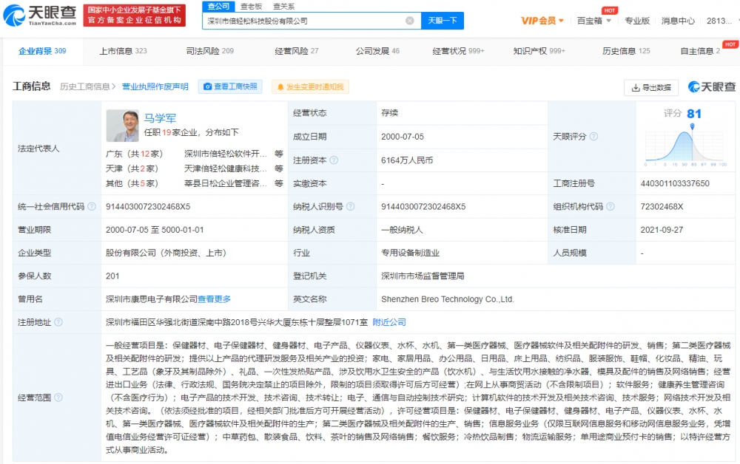The height and width of the screenshot is (464, 740).
Task: Click help icon beside 天眼评分
Action: 593,137
